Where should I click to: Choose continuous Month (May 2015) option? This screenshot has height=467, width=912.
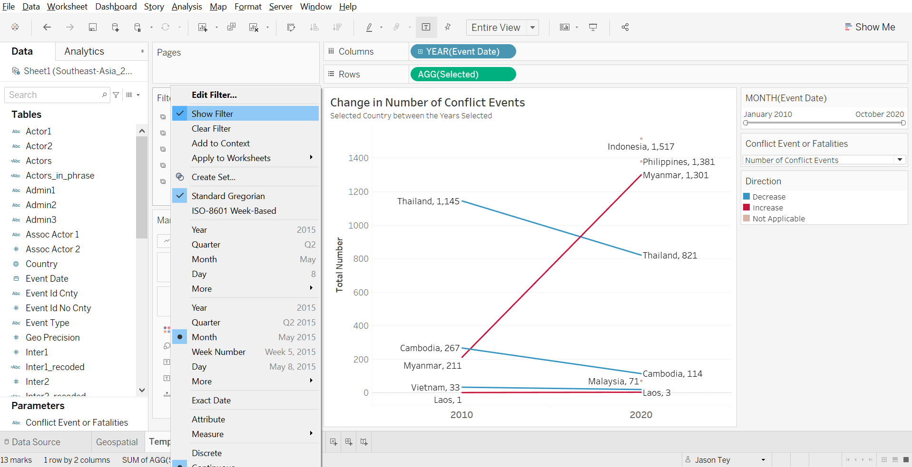coord(204,337)
